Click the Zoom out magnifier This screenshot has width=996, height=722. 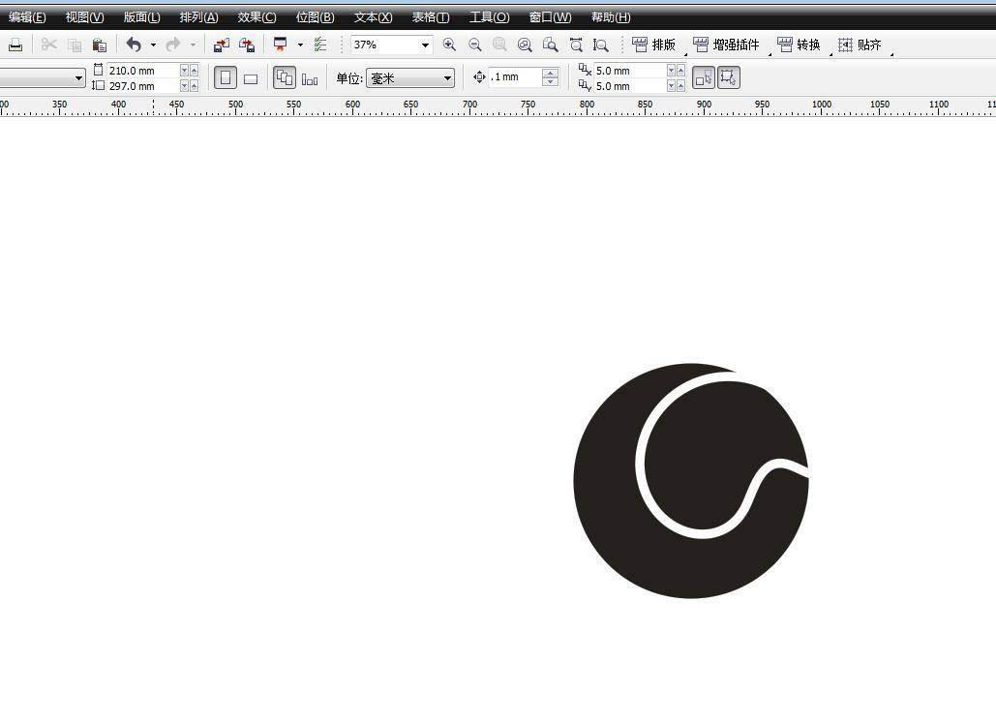tap(474, 45)
